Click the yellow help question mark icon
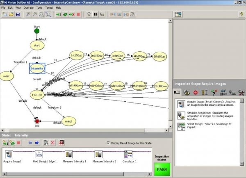 241,14
